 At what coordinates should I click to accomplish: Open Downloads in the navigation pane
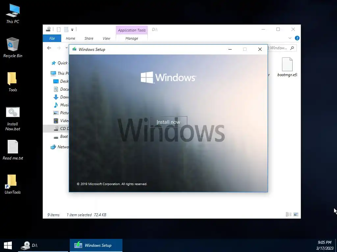tap(61, 97)
